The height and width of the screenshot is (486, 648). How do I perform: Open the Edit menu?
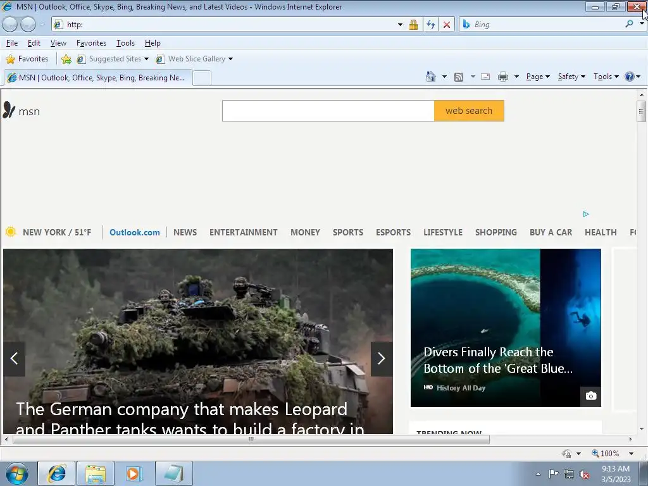[x=34, y=43]
